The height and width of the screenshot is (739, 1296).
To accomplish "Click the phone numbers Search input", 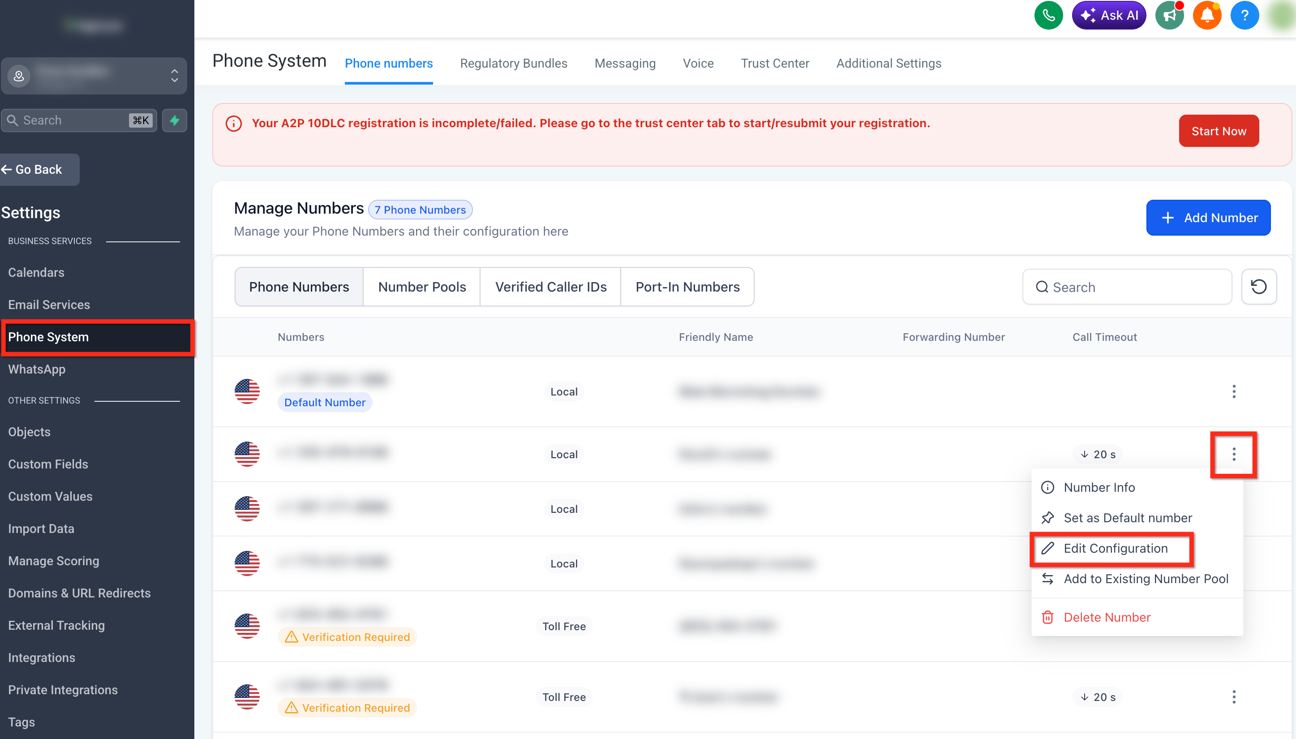I will [x=1127, y=287].
